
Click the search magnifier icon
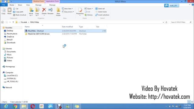(x=191, y=22)
